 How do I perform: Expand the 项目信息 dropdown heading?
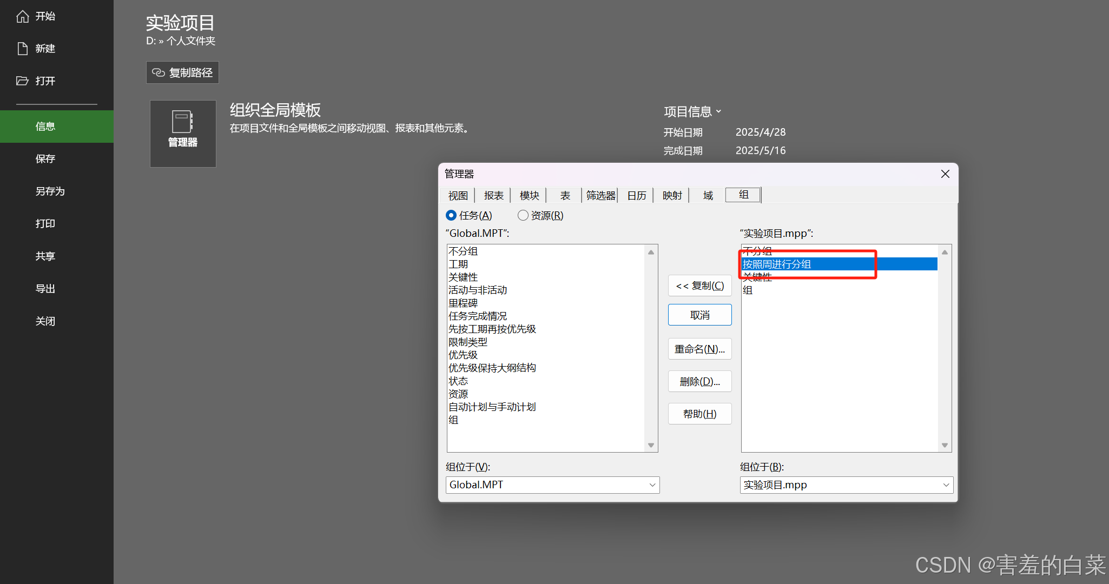(692, 111)
